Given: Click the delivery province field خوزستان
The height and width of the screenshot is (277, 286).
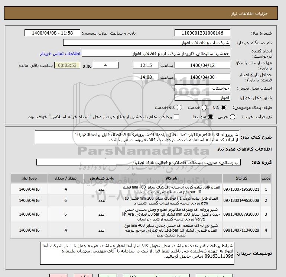Looking at the screenshot, I should [x=202, y=88].
